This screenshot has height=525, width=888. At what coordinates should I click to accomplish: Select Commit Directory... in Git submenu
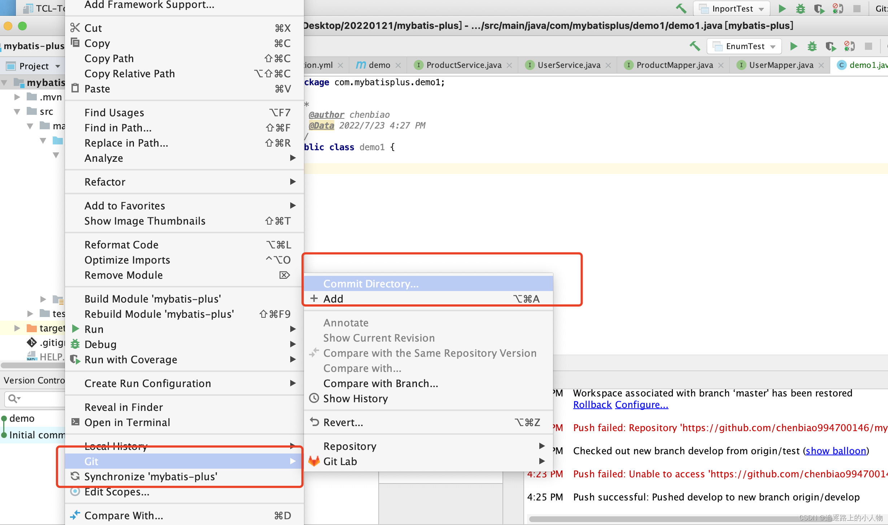pos(371,284)
